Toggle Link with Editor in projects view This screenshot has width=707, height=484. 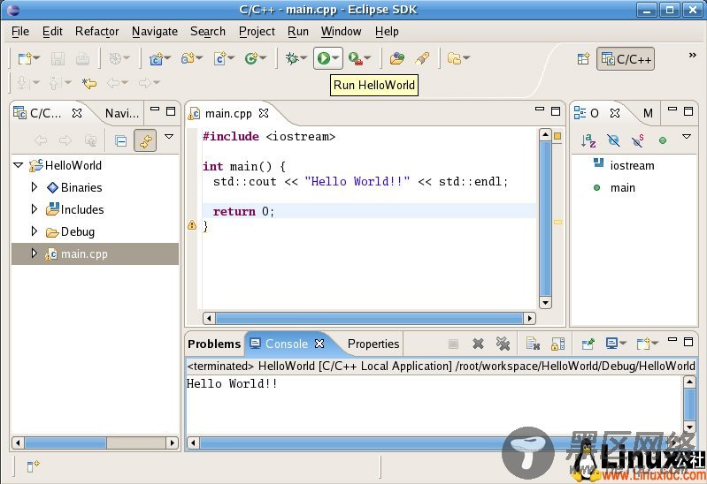click(x=145, y=141)
